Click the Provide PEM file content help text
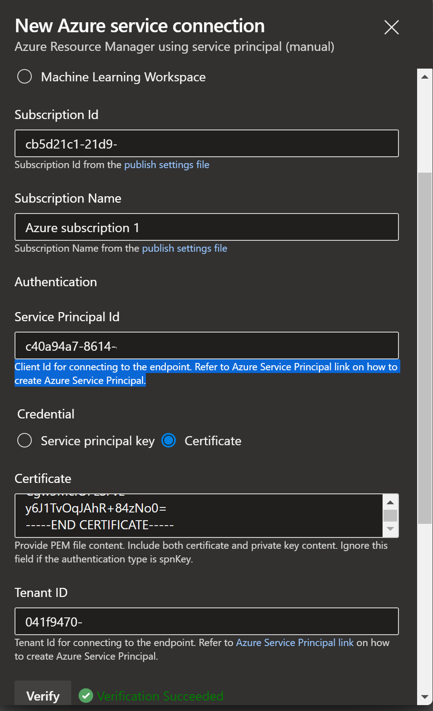Image resolution: width=433 pixels, height=711 pixels. click(201, 552)
